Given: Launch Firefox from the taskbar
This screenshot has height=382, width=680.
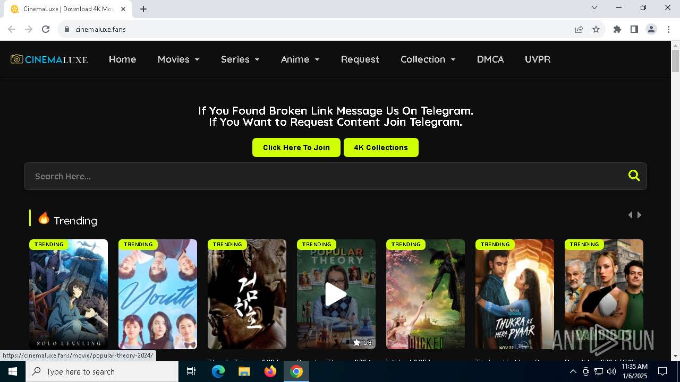Looking at the screenshot, I should click(270, 371).
